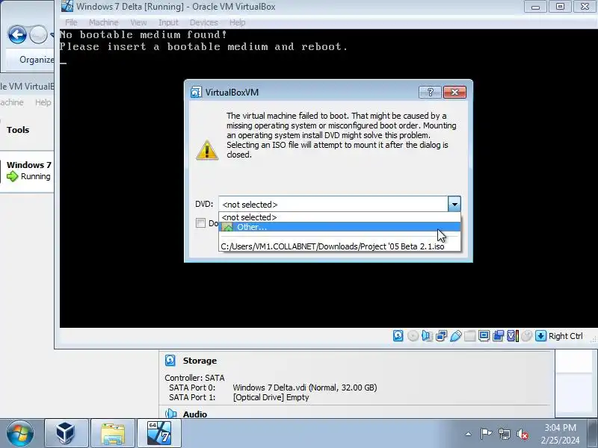Select the Windows 7 VM entry
This screenshot has width=598, height=448.
tap(27, 171)
